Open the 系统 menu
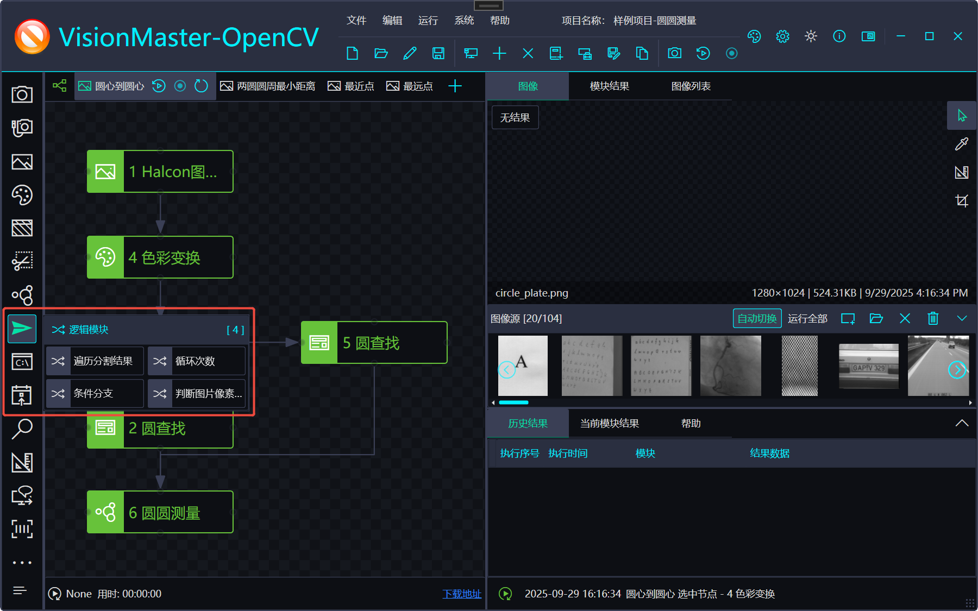This screenshot has width=978, height=611. click(x=464, y=21)
